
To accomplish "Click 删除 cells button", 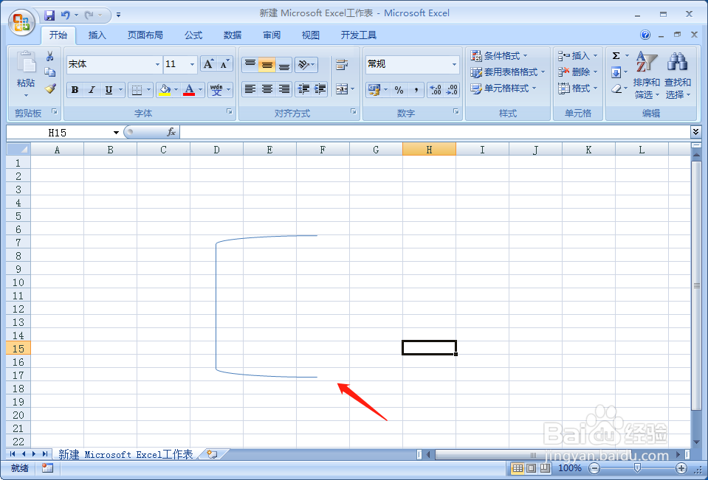I will [x=577, y=72].
